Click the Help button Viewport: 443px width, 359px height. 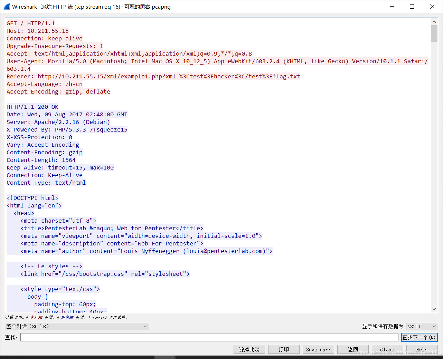coord(422,349)
